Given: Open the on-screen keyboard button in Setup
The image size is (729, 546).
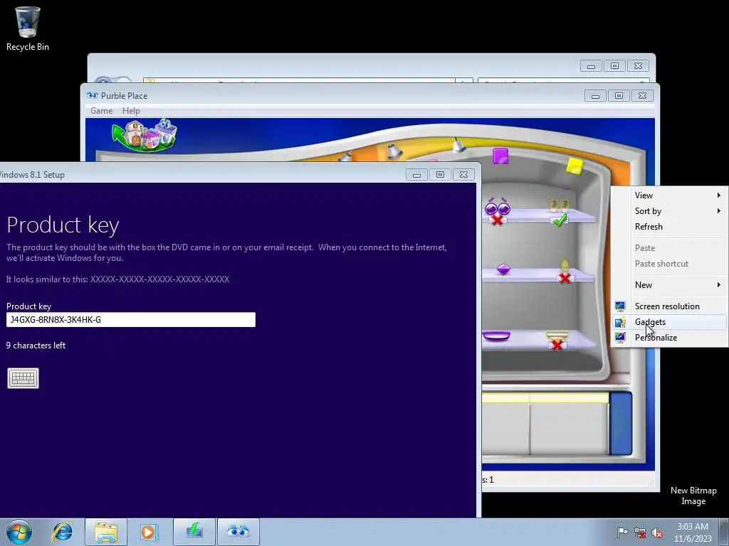Looking at the screenshot, I should [x=23, y=378].
